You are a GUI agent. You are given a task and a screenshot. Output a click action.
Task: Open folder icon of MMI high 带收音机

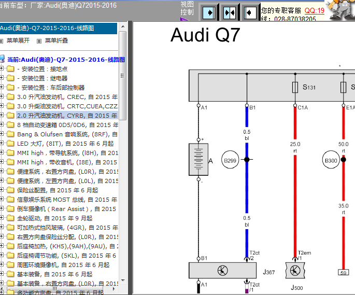pyautogui.click(x=10, y=162)
